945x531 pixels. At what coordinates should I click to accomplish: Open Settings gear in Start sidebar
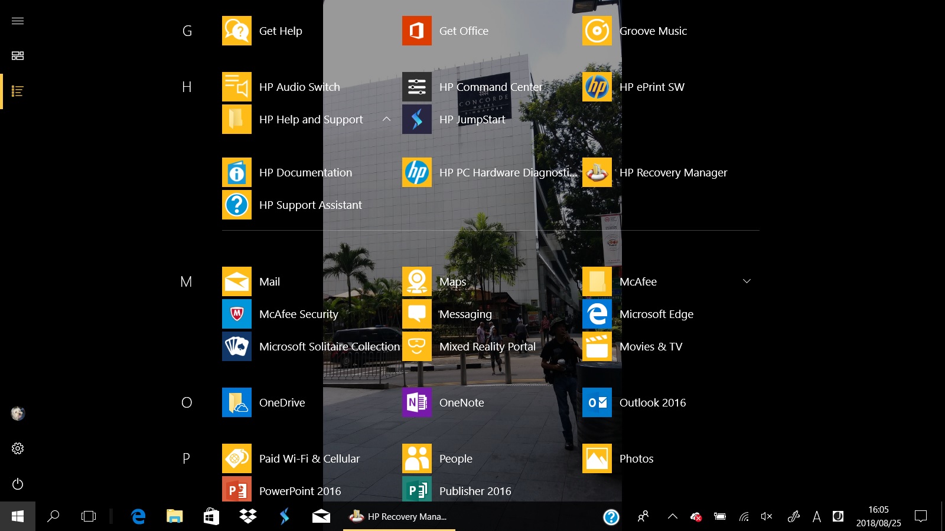[x=18, y=448]
